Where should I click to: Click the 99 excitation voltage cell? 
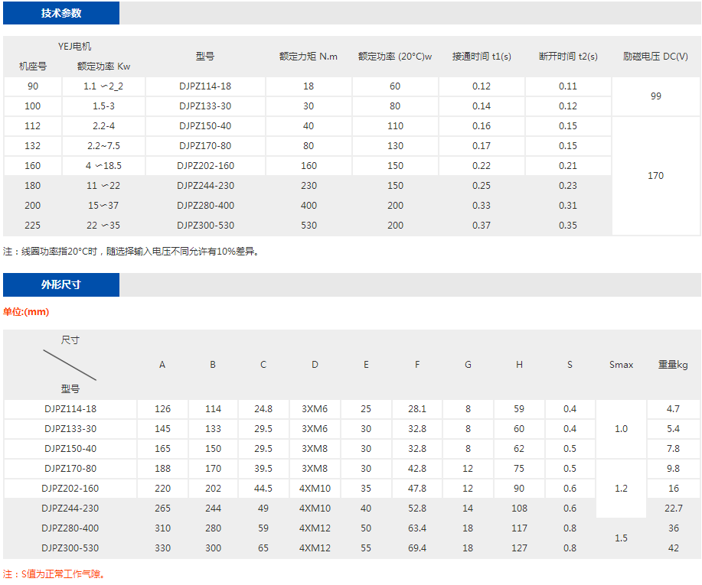[656, 96]
